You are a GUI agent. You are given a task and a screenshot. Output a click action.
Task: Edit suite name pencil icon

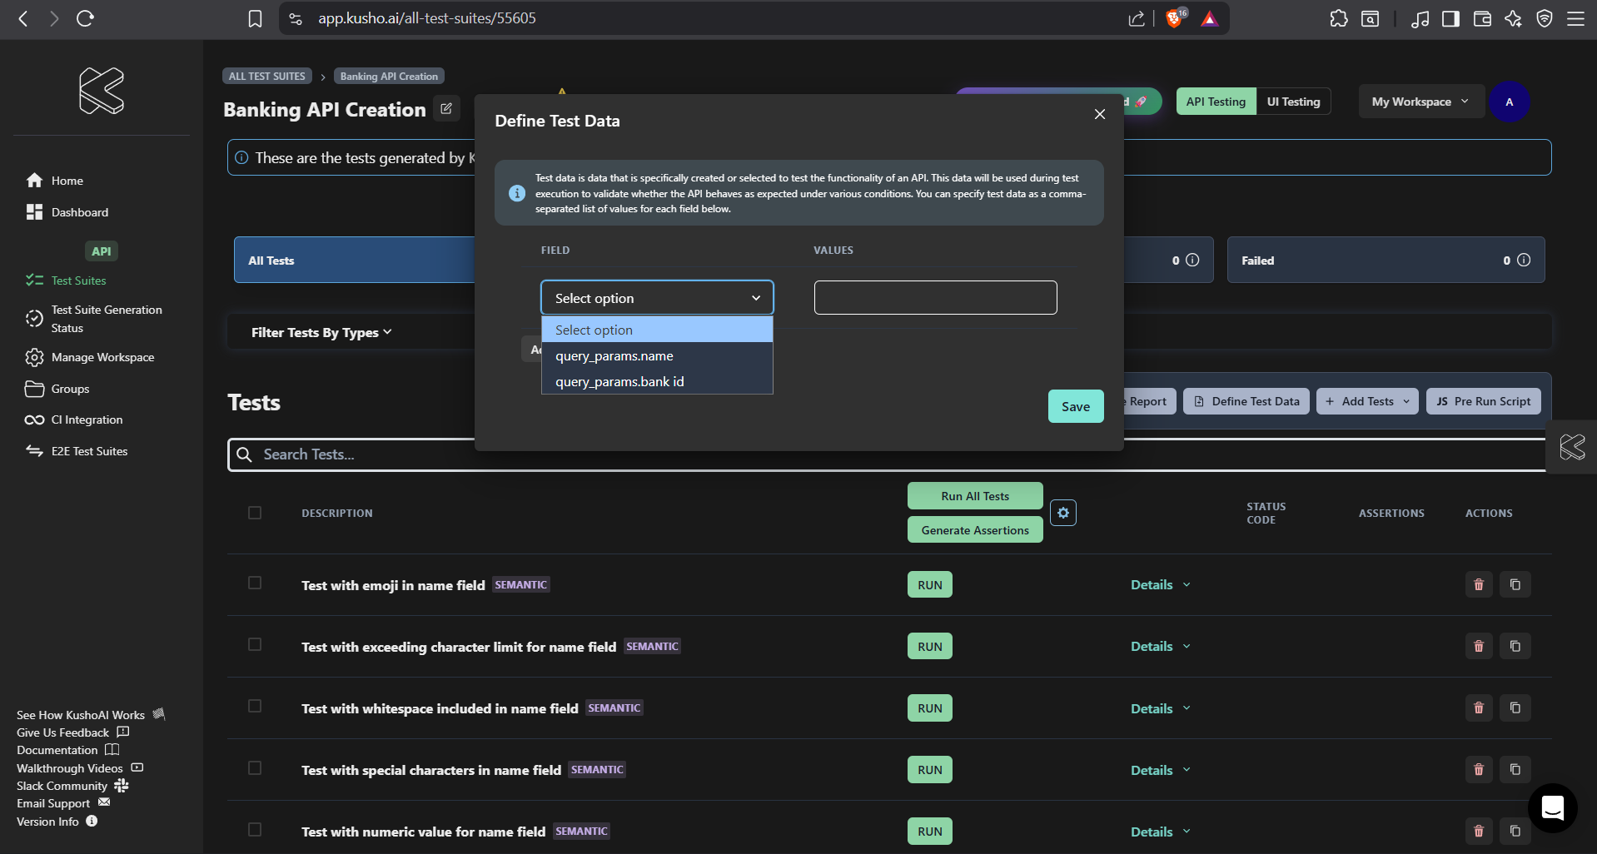click(x=446, y=109)
